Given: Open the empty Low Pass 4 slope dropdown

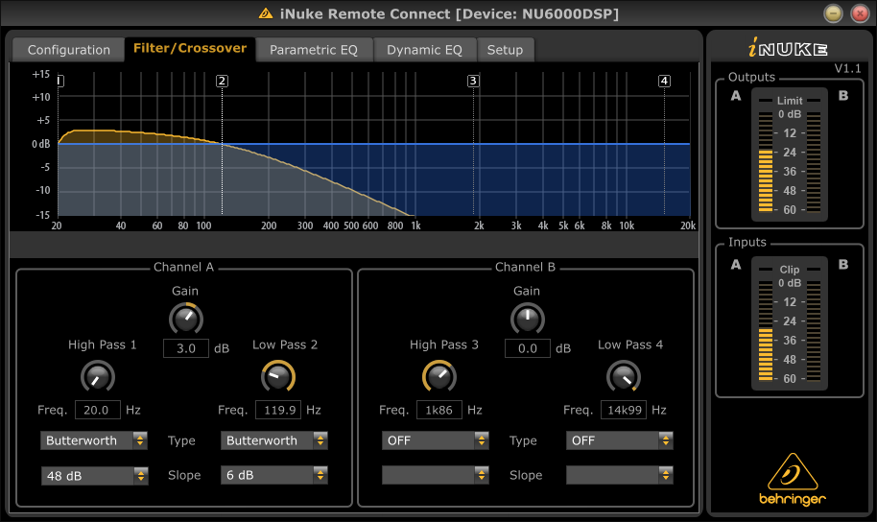Looking at the screenshot, I should point(619,475).
